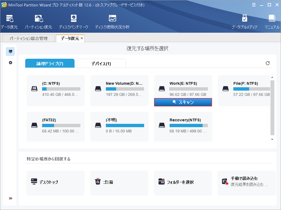
Task: Create ブータブルメディア via toolbar icon
Action: pyautogui.click(x=244, y=19)
